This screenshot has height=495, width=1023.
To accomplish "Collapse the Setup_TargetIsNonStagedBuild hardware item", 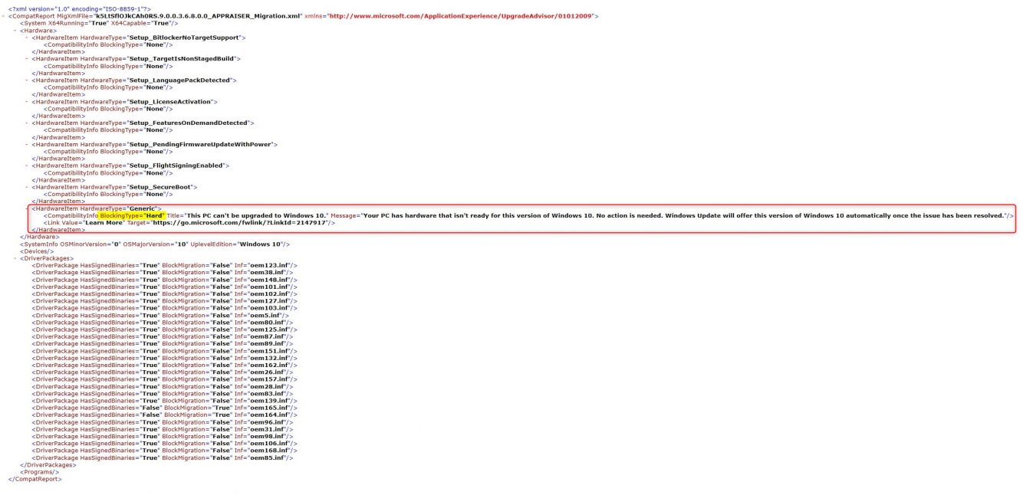I will click(x=28, y=59).
